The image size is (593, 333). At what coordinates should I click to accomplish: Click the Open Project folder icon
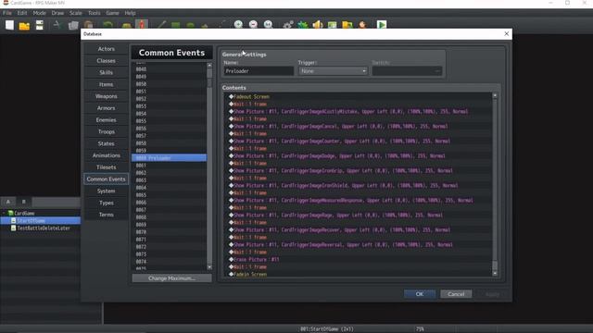click(x=24, y=25)
